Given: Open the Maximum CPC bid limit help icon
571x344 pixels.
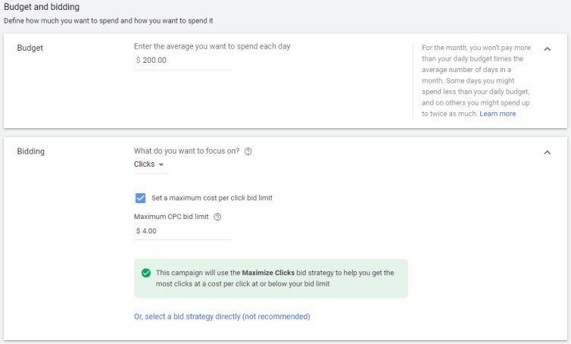Looking at the screenshot, I should coord(217,217).
